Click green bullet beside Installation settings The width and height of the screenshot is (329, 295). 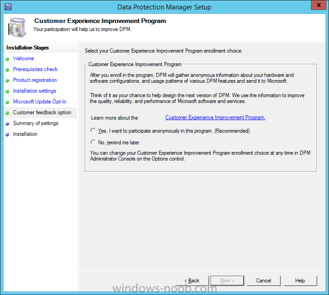(7, 91)
